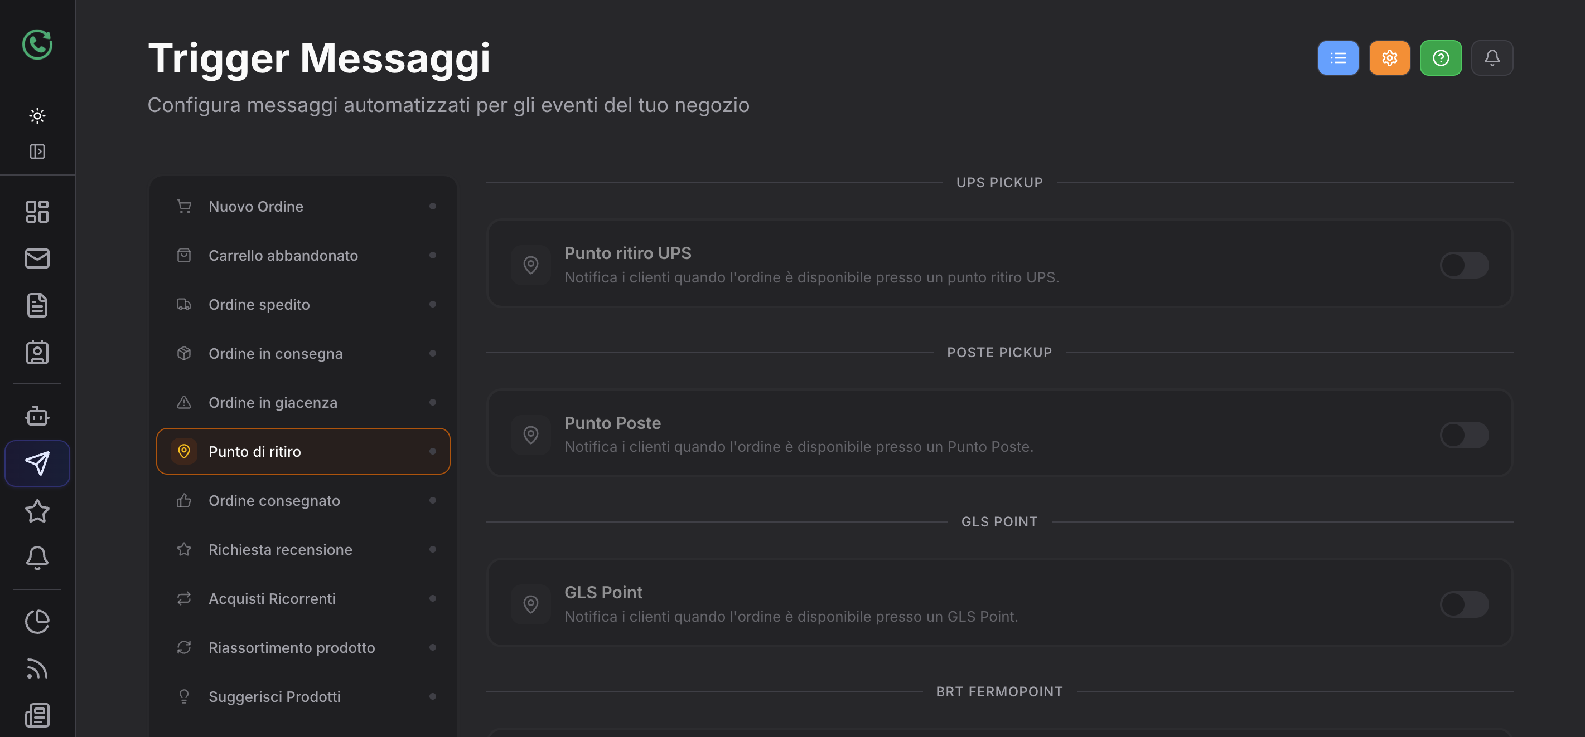Select Richiesta recensione trigger

(x=303, y=549)
